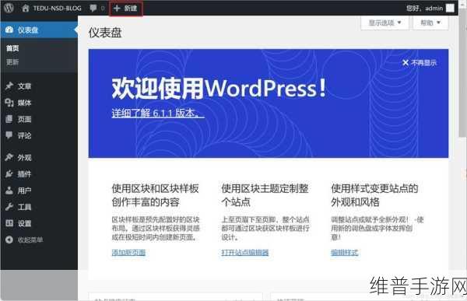Click the 收起菜单 collapse arrow icon
Viewport: 467px width, 301px height.
[9, 240]
